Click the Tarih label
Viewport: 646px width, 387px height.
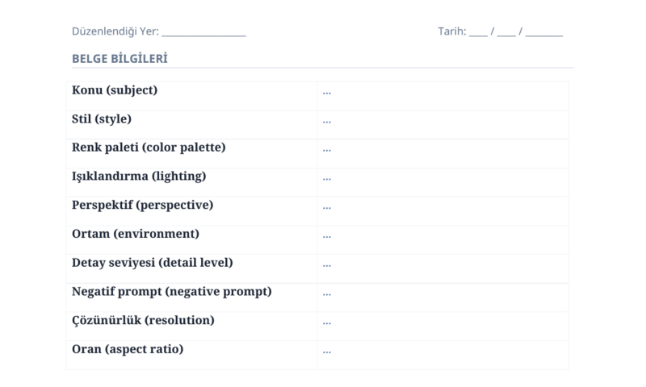[x=452, y=31]
